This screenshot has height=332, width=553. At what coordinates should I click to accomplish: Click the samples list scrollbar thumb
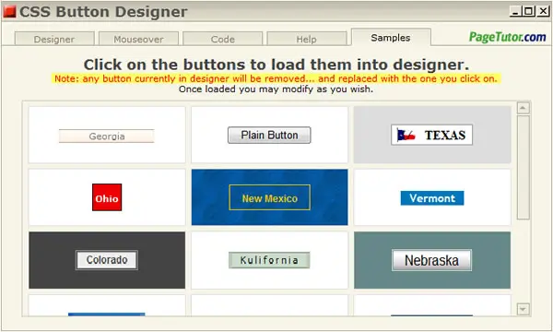pyautogui.click(x=523, y=167)
